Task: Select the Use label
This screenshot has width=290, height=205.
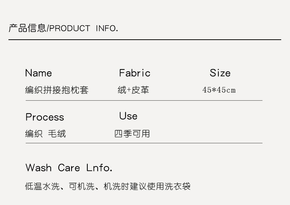Action: 128,116
